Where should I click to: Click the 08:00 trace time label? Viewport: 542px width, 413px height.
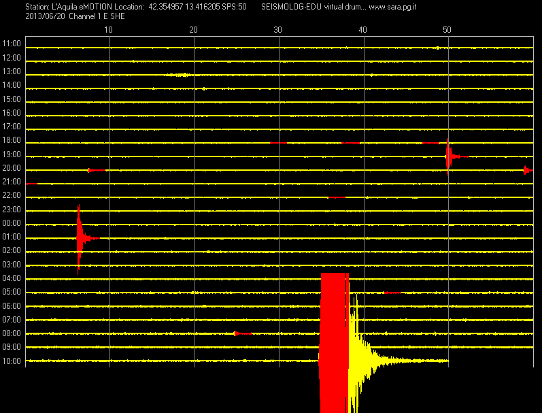click(12, 333)
